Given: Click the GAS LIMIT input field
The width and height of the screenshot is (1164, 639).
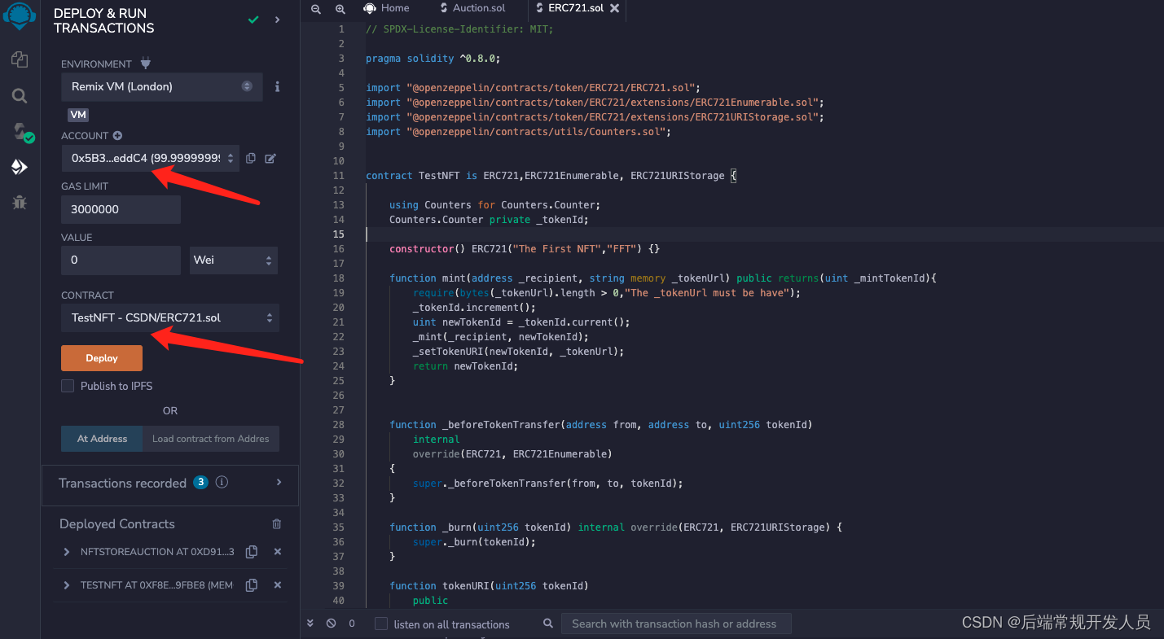Looking at the screenshot, I should tap(121, 209).
